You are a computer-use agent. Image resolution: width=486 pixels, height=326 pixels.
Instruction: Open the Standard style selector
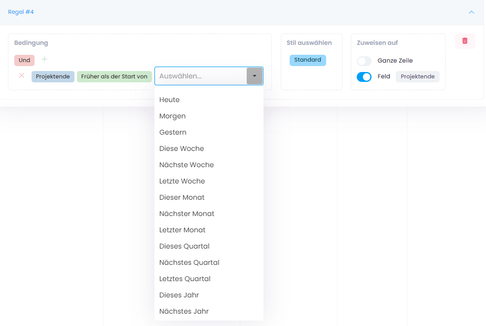pos(307,60)
